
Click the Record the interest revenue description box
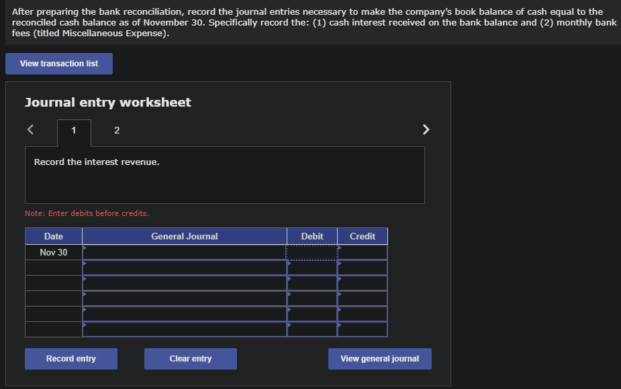(224, 174)
